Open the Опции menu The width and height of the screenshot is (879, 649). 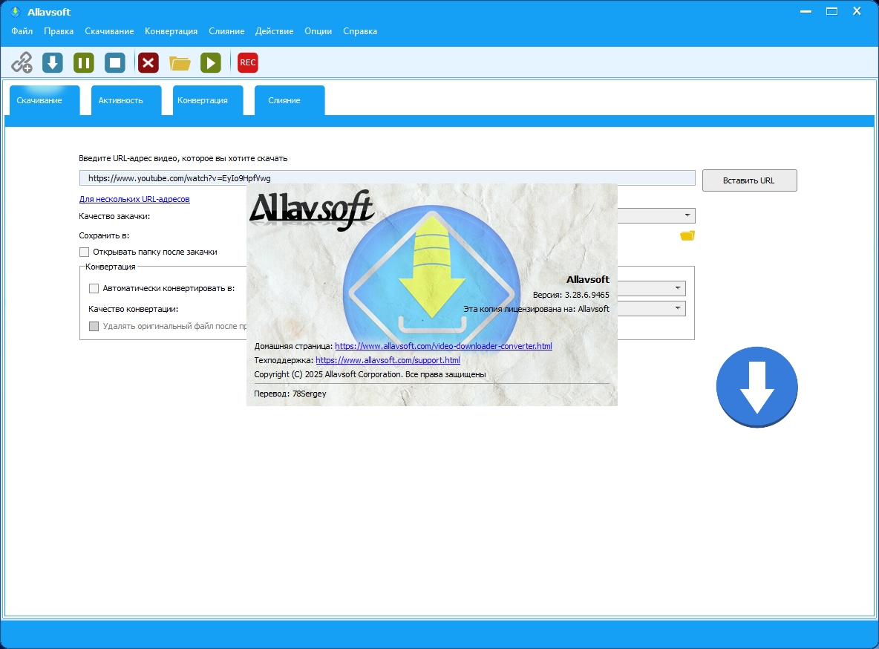[318, 31]
